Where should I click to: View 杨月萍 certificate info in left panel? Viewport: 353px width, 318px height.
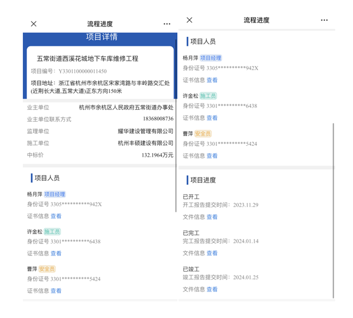click(x=56, y=216)
